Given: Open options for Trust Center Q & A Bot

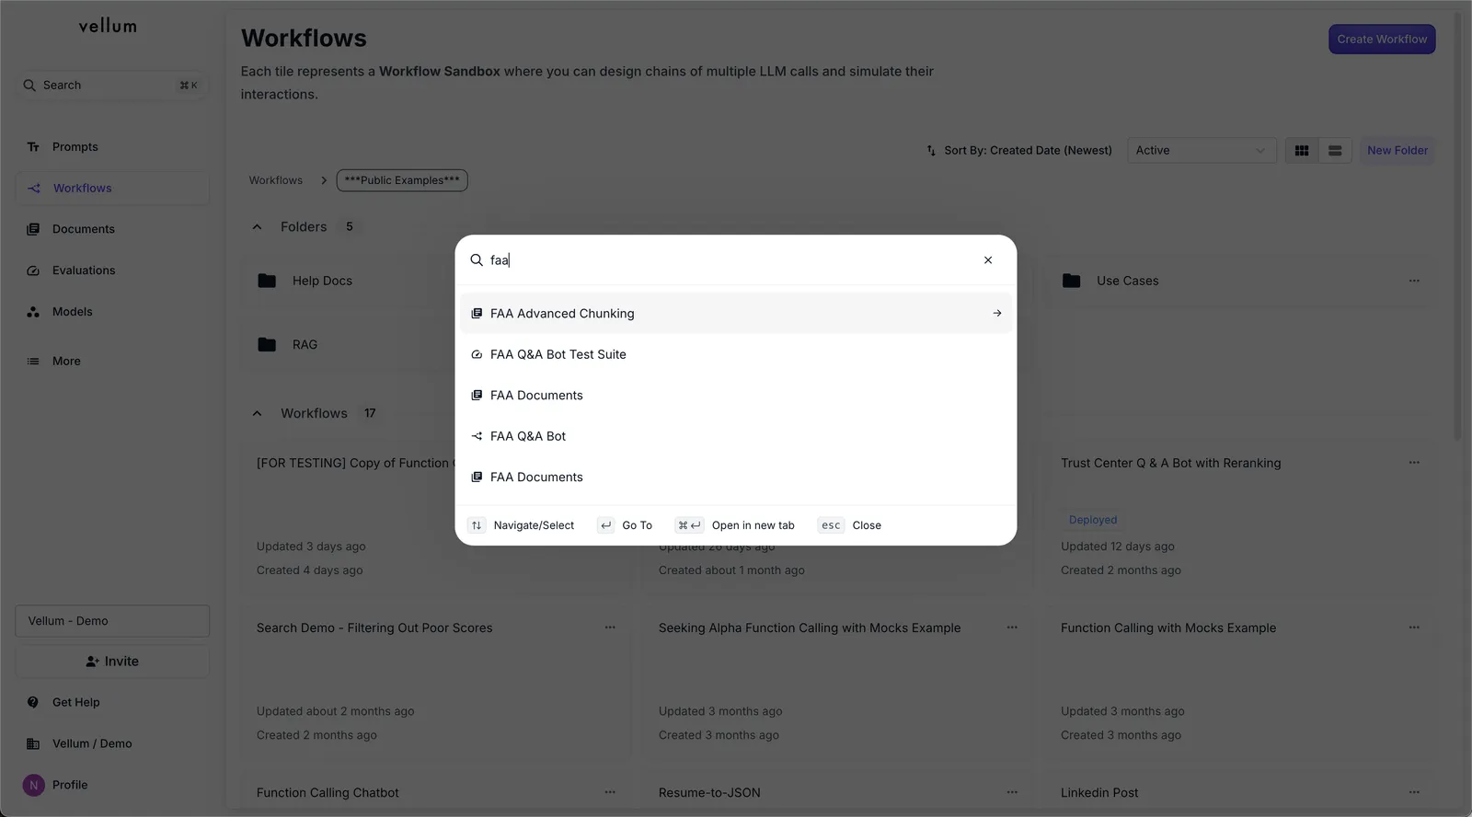Looking at the screenshot, I should pyautogui.click(x=1414, y=463).
